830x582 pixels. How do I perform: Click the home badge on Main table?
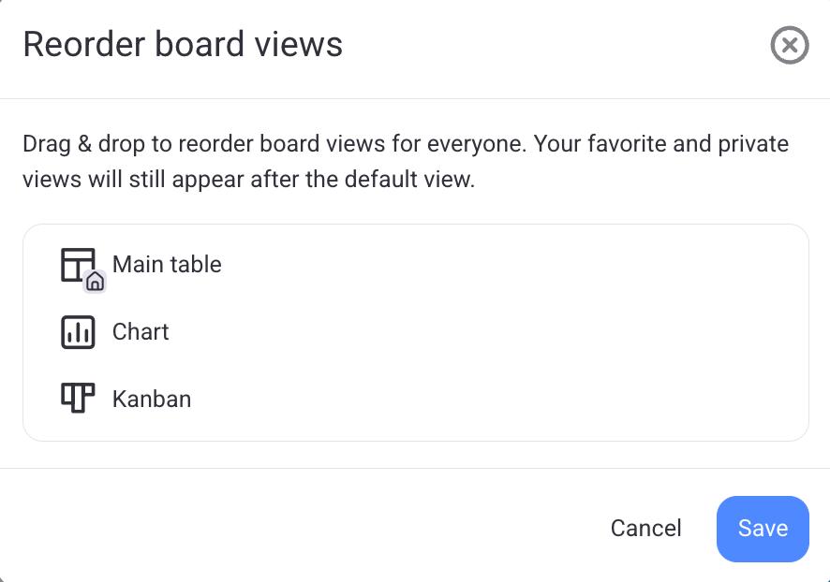coord(95,281)
